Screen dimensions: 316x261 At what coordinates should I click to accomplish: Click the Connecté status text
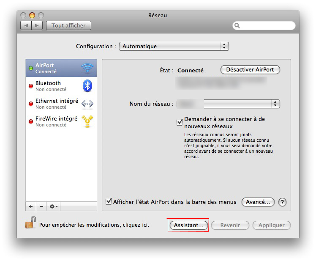coord(190,71)
